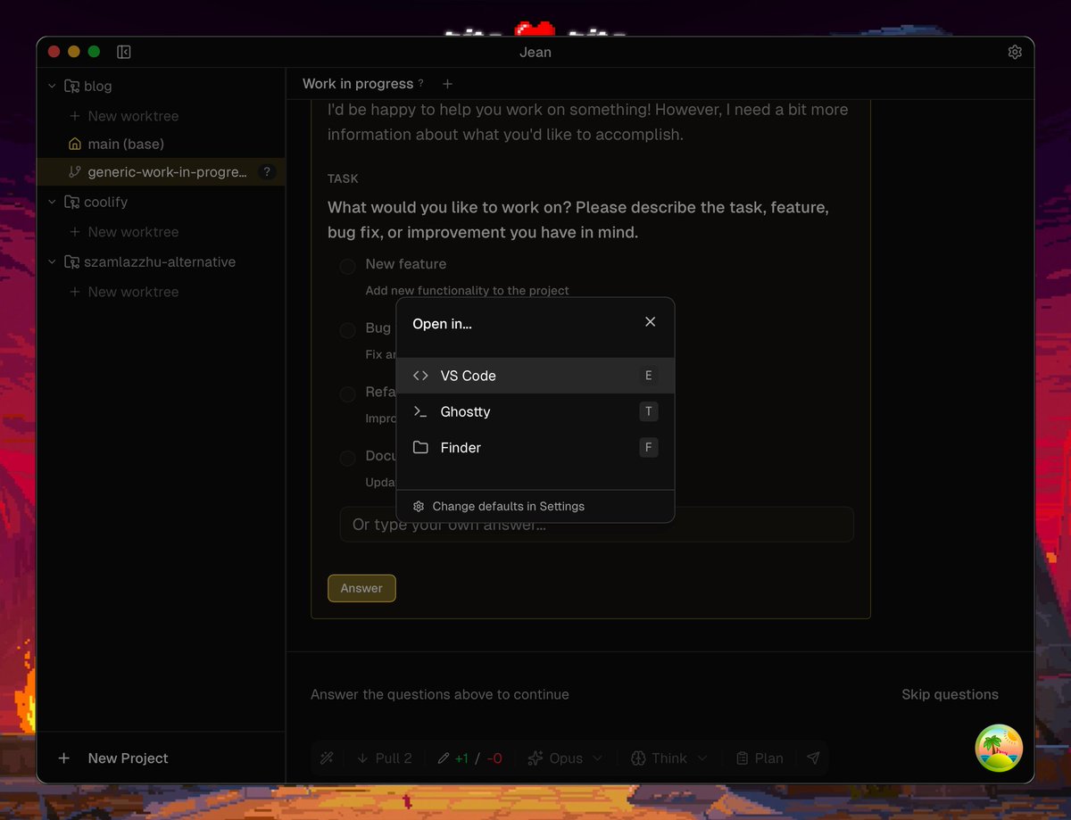
Task: Click the coolify project folder icon
Action: (71, 202)
